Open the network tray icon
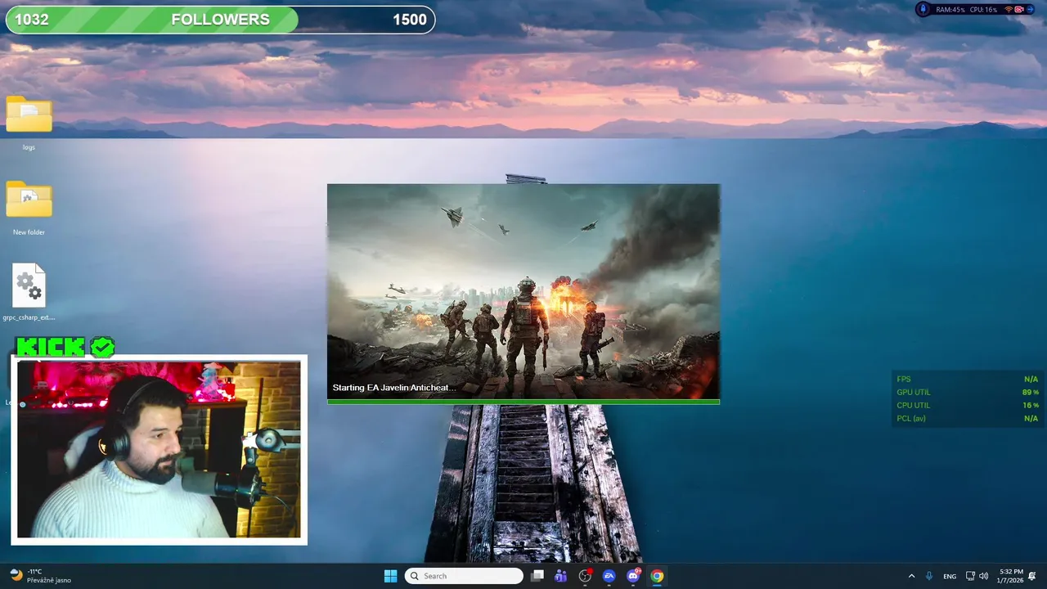Image resolution: width=1047 pixels, height=589 pixels. coord(970,576)
